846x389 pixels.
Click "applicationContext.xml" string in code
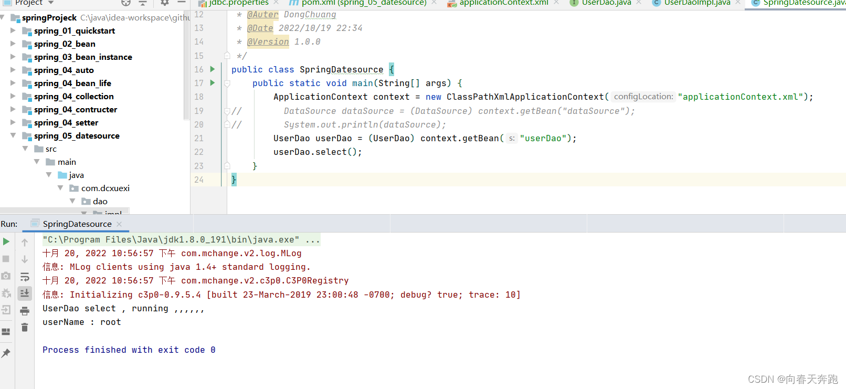[x=741, y=97]
